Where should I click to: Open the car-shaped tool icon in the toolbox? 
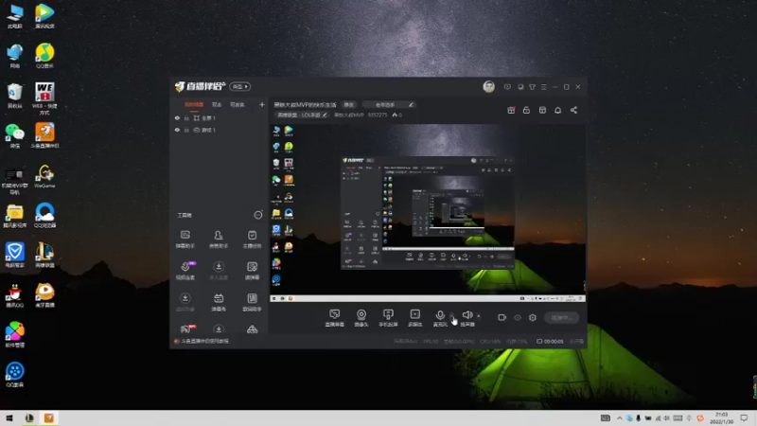point(252,329)
